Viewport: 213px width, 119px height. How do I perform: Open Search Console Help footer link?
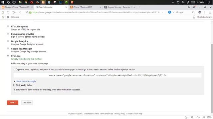134,114
